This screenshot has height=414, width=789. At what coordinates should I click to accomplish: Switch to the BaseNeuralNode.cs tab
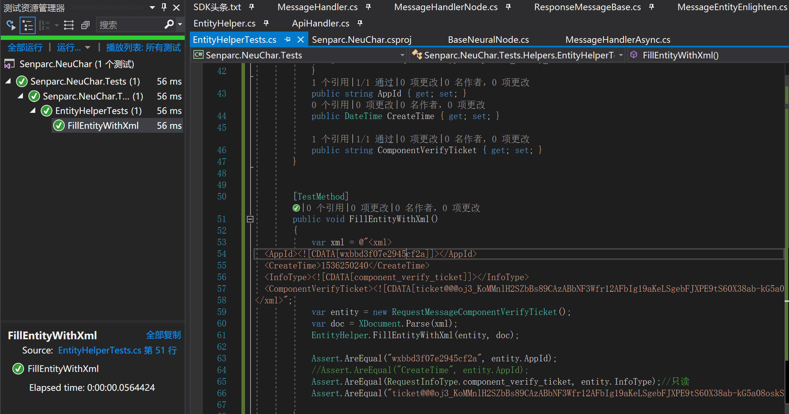coord(488,40)
